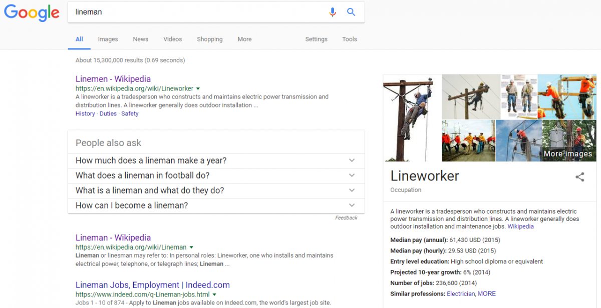Switch to the Images tab
601x308 pixels.
(108, 39)
